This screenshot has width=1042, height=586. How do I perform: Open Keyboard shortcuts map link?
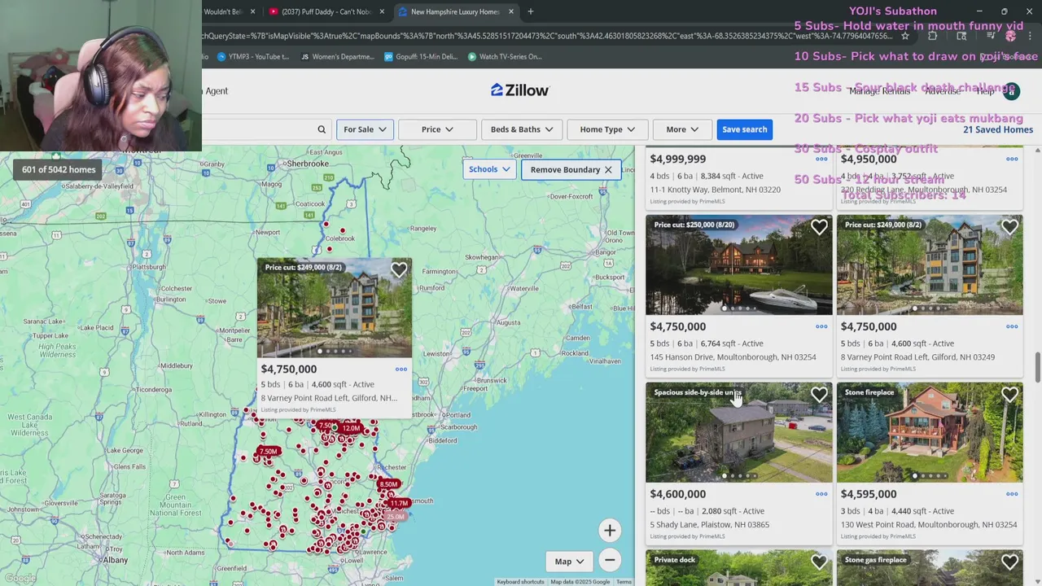[520, 582]
